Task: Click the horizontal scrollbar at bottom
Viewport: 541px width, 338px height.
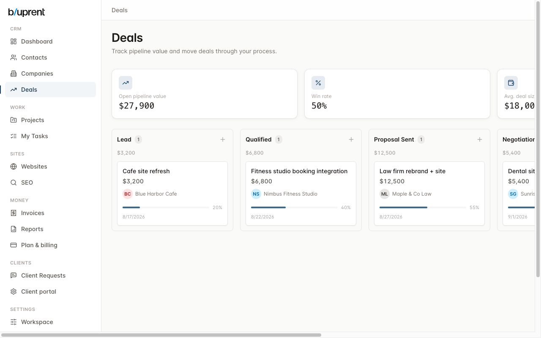Action: 161,335
